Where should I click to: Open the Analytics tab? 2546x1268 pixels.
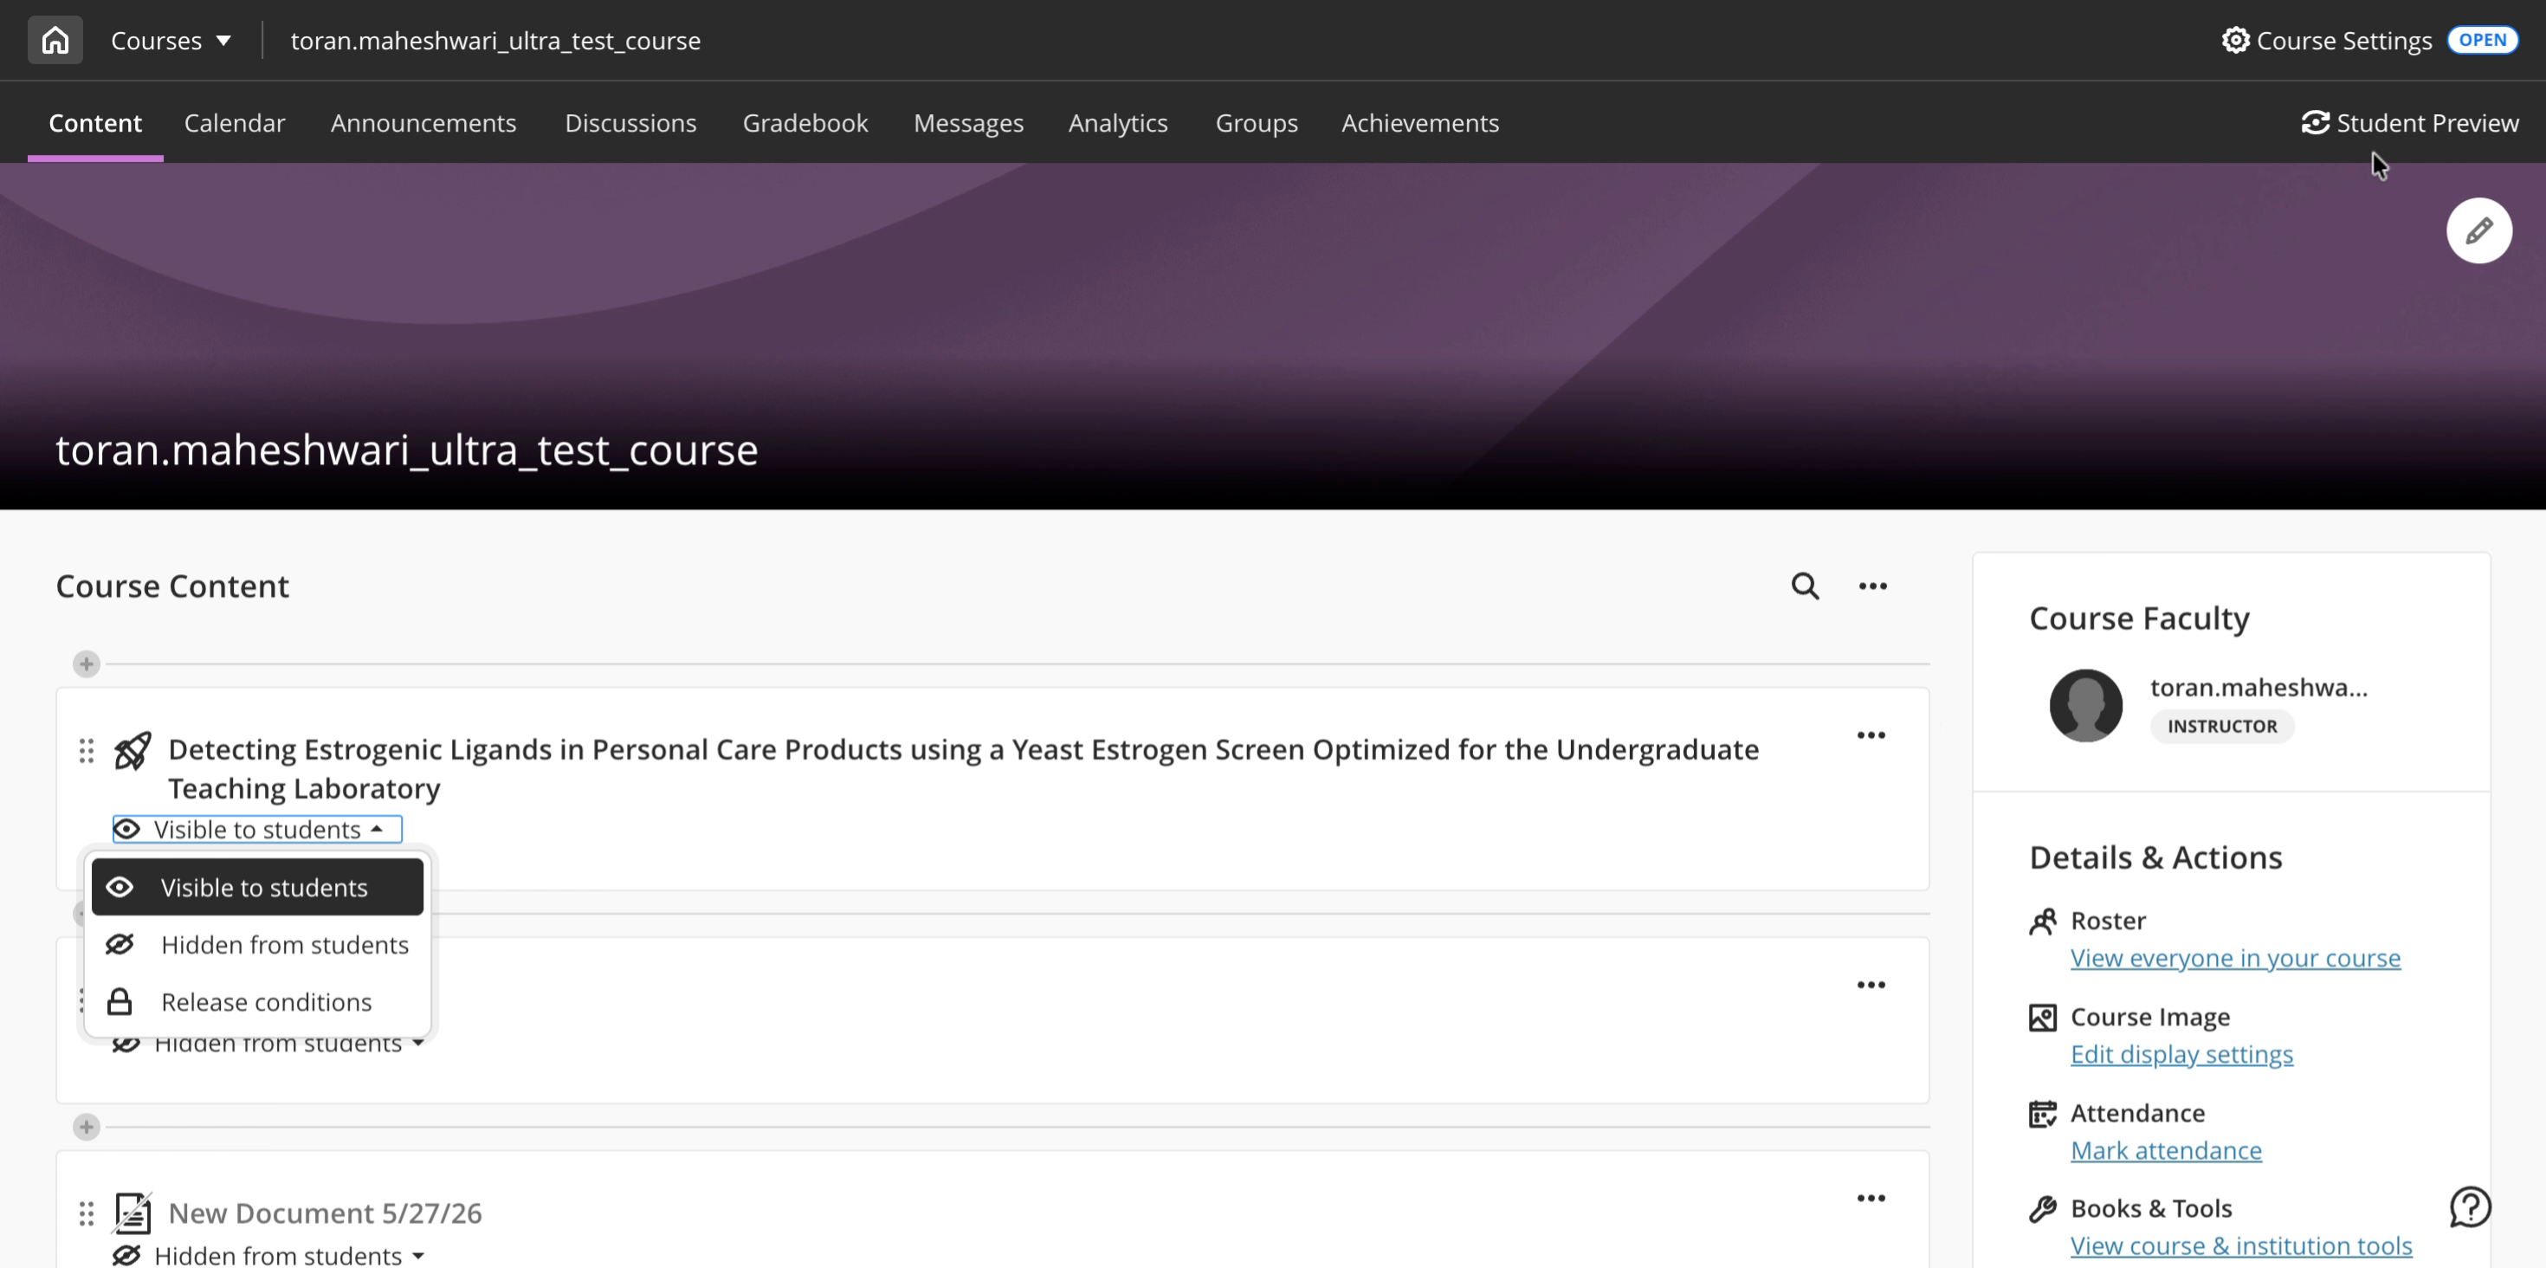tap(1117, 122)
